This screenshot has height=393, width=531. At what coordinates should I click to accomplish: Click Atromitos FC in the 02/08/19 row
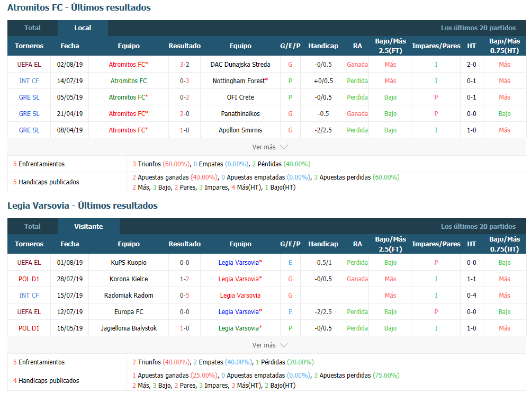coord(128,65)
